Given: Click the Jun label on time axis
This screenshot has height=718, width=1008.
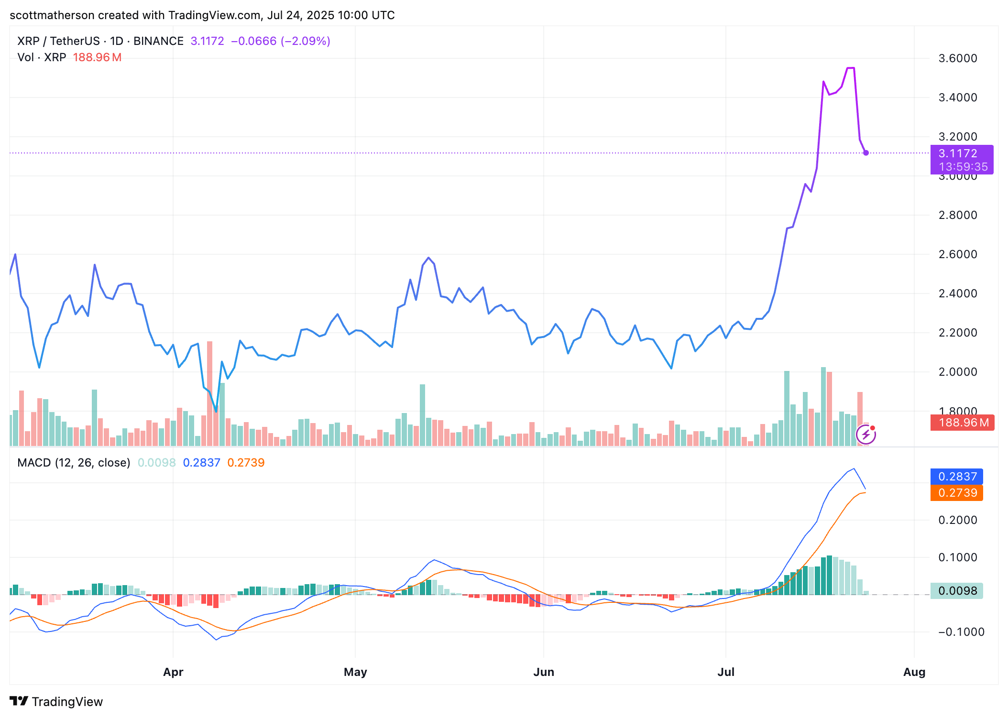Looking at the screenshot, I should pyautogui.click(x=544, y=672).
